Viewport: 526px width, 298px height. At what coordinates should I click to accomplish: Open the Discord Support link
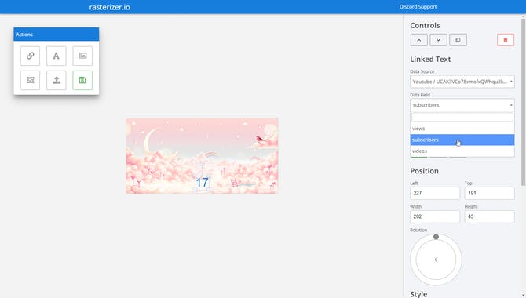pyautogui.click(x=418, y=7)
